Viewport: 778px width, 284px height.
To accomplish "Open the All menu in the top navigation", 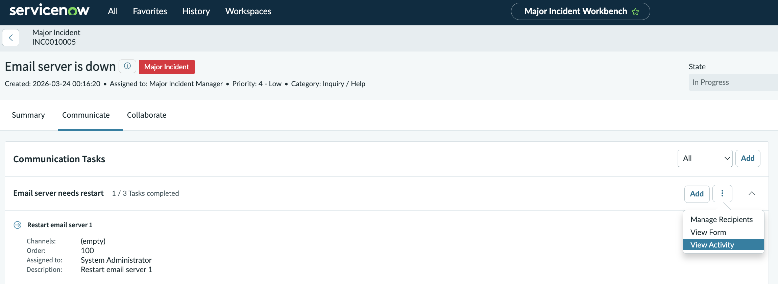I will (x=113, y=11).
